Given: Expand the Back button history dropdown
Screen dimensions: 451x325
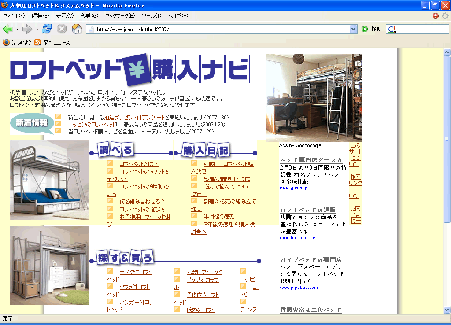Looking at the screenshot, I should [x=17, y=29].
